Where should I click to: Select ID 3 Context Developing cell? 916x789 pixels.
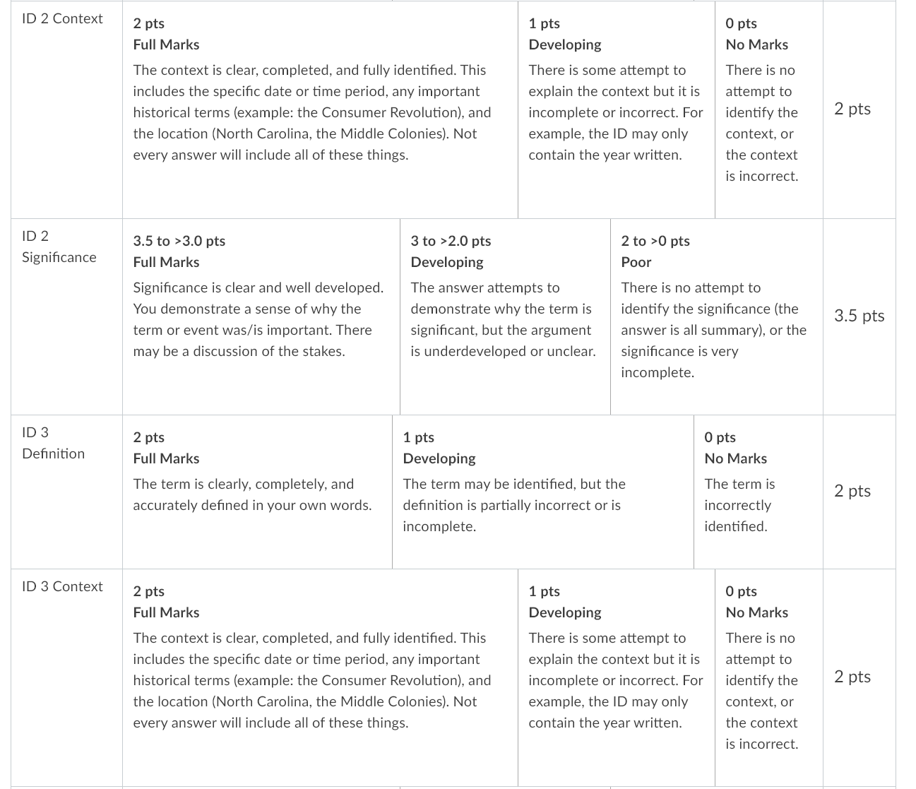[x=617, y=677]
